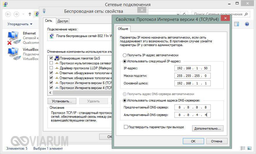256x154 pixels.
Task: Switch to large icons view in status bar
Action: (249, 148)
